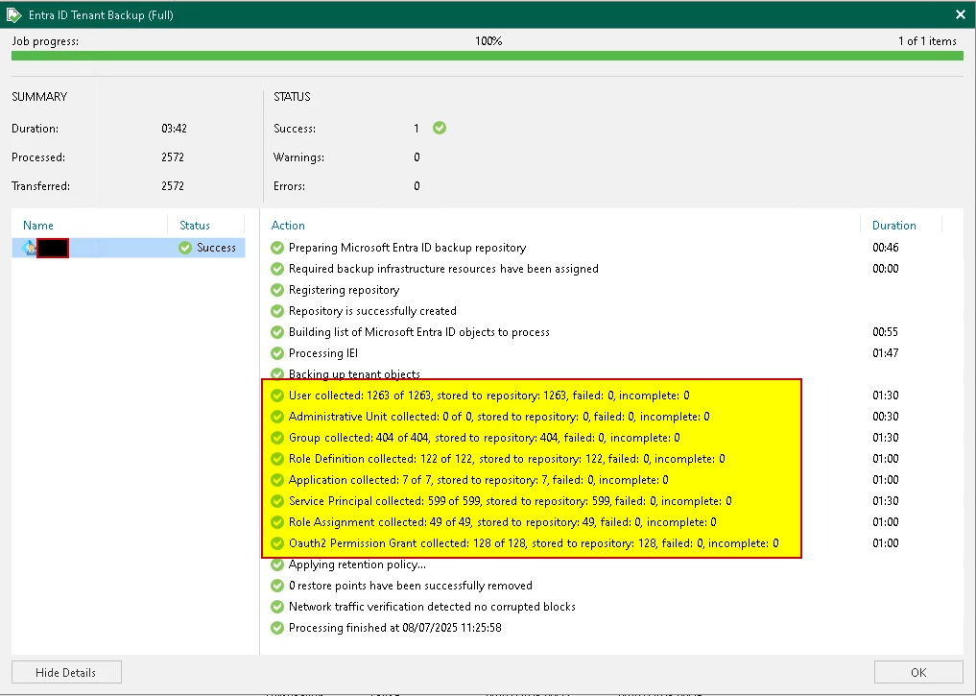
Task: Click the Duration column header
Action: pyautogui.click(x=893, y=226)
